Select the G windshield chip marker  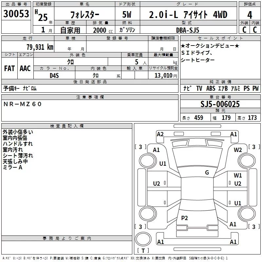(x=207, y=173)
